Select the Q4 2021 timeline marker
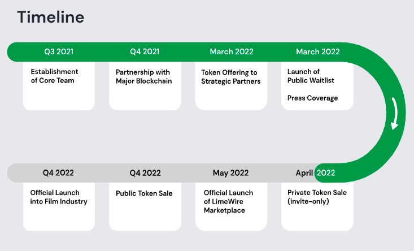Image resolution: width=414 pixels, height=251 pixels. tap(145, 51)
